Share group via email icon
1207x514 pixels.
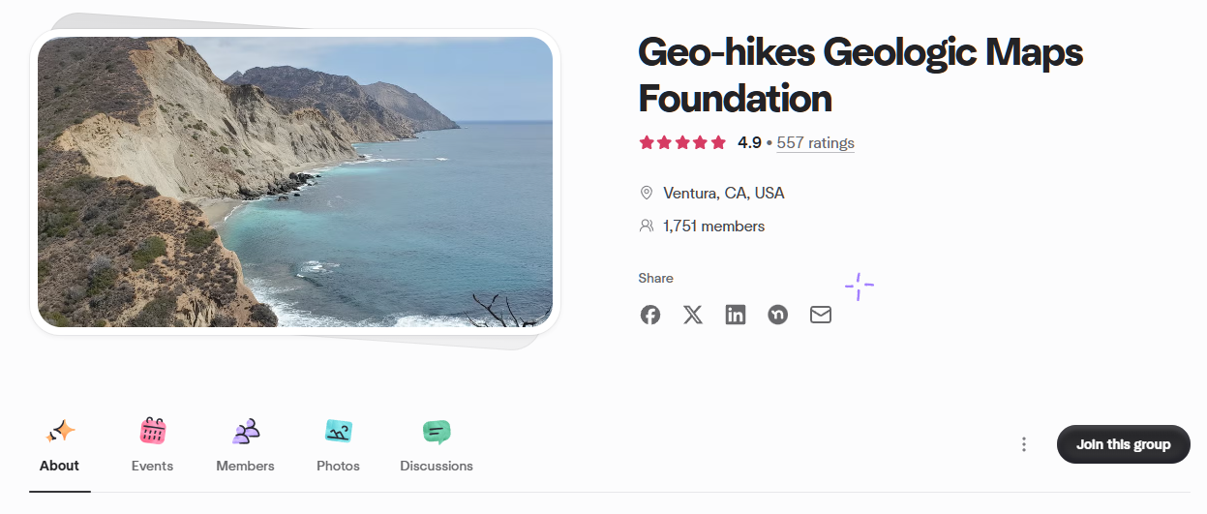coord(821,315)
